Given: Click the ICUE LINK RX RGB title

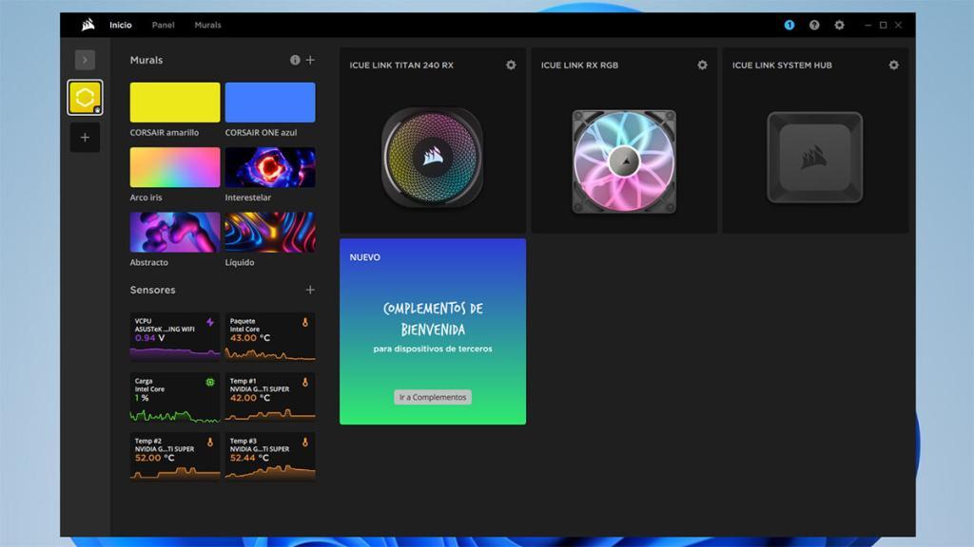Looking at the screenshot, I should (x=579, y=66).
